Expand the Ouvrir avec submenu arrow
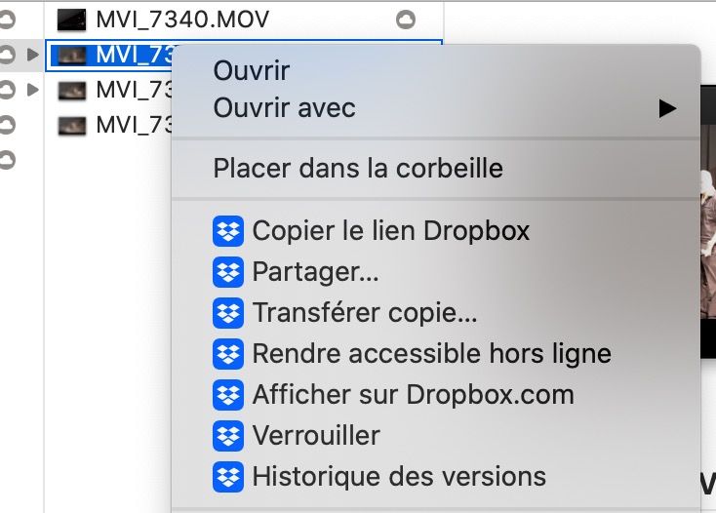Image resolution: width=716 pixels, height=513 pixels. [x=667, y=108]
